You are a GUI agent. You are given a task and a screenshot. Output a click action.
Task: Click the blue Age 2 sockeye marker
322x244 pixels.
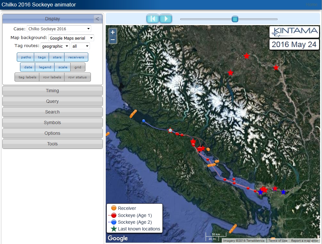143,121
